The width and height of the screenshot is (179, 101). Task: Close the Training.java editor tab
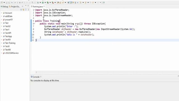pyautogui.click(x=44, y=6)
